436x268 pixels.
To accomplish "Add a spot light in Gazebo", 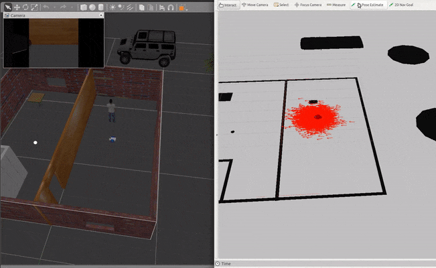I will pos(121,7).
